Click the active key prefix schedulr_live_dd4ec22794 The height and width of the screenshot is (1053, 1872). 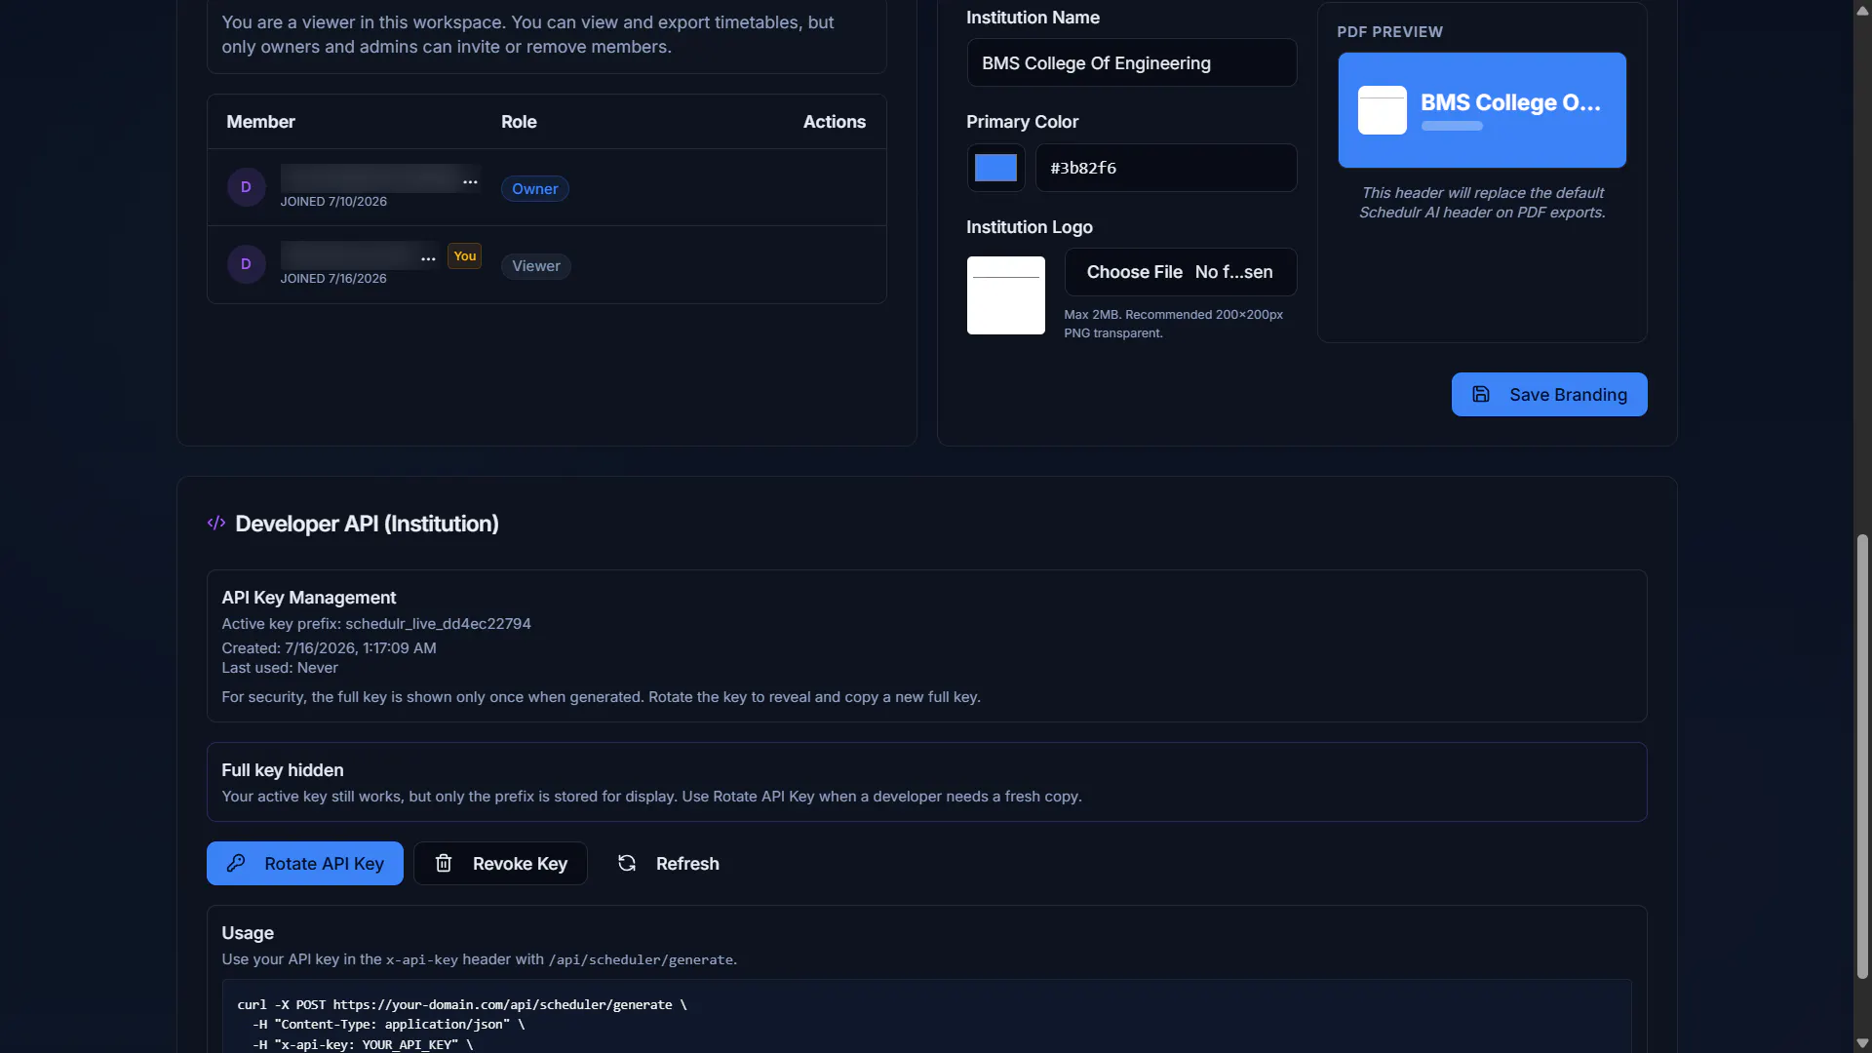coord(438,624)
